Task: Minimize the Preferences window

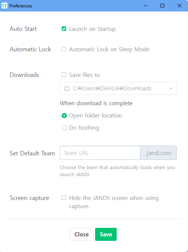Action: click(x=146, y=6)
